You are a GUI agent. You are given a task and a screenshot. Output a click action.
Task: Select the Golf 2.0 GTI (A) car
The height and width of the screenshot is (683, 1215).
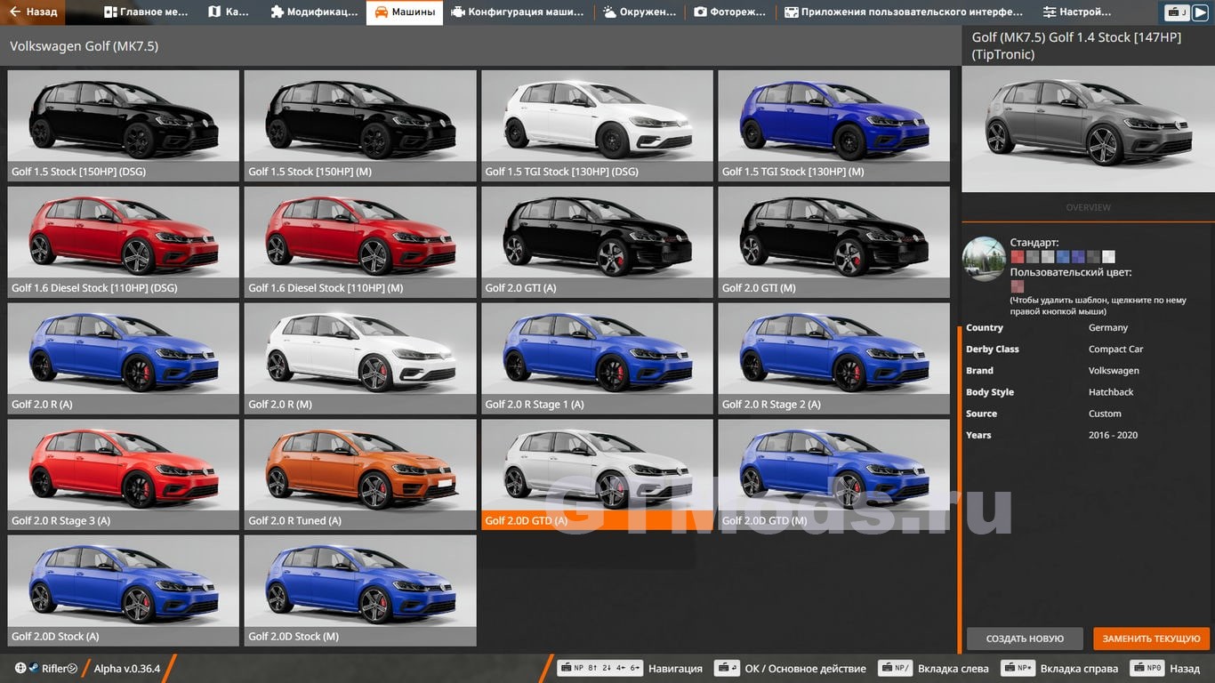pos(597,242)
